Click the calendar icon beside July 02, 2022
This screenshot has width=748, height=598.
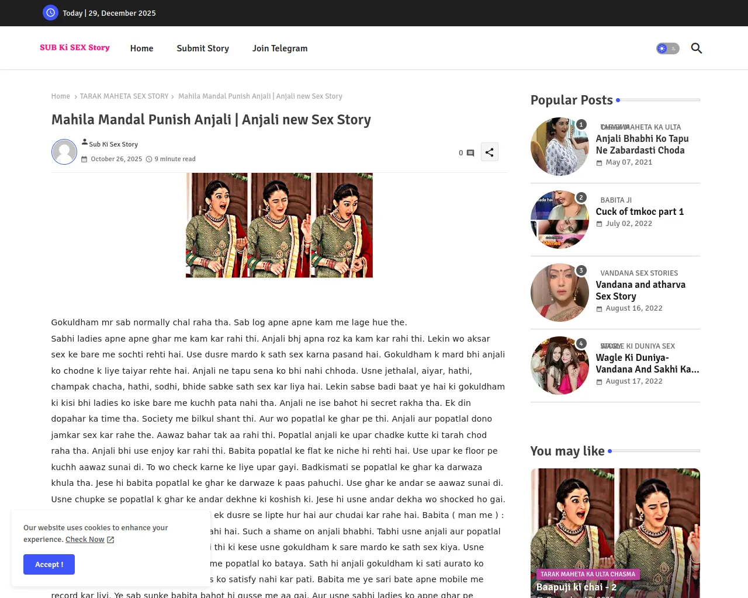(x=599, y=224)
